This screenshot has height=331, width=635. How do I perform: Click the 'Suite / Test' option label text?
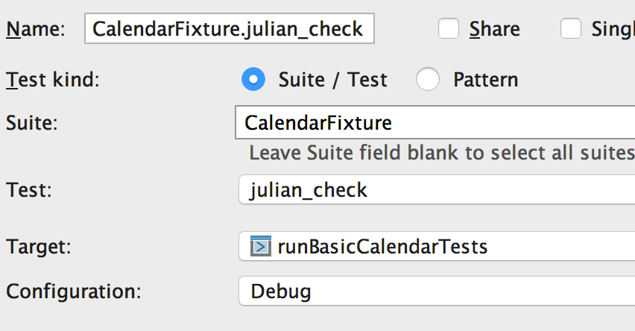(332, 79)
